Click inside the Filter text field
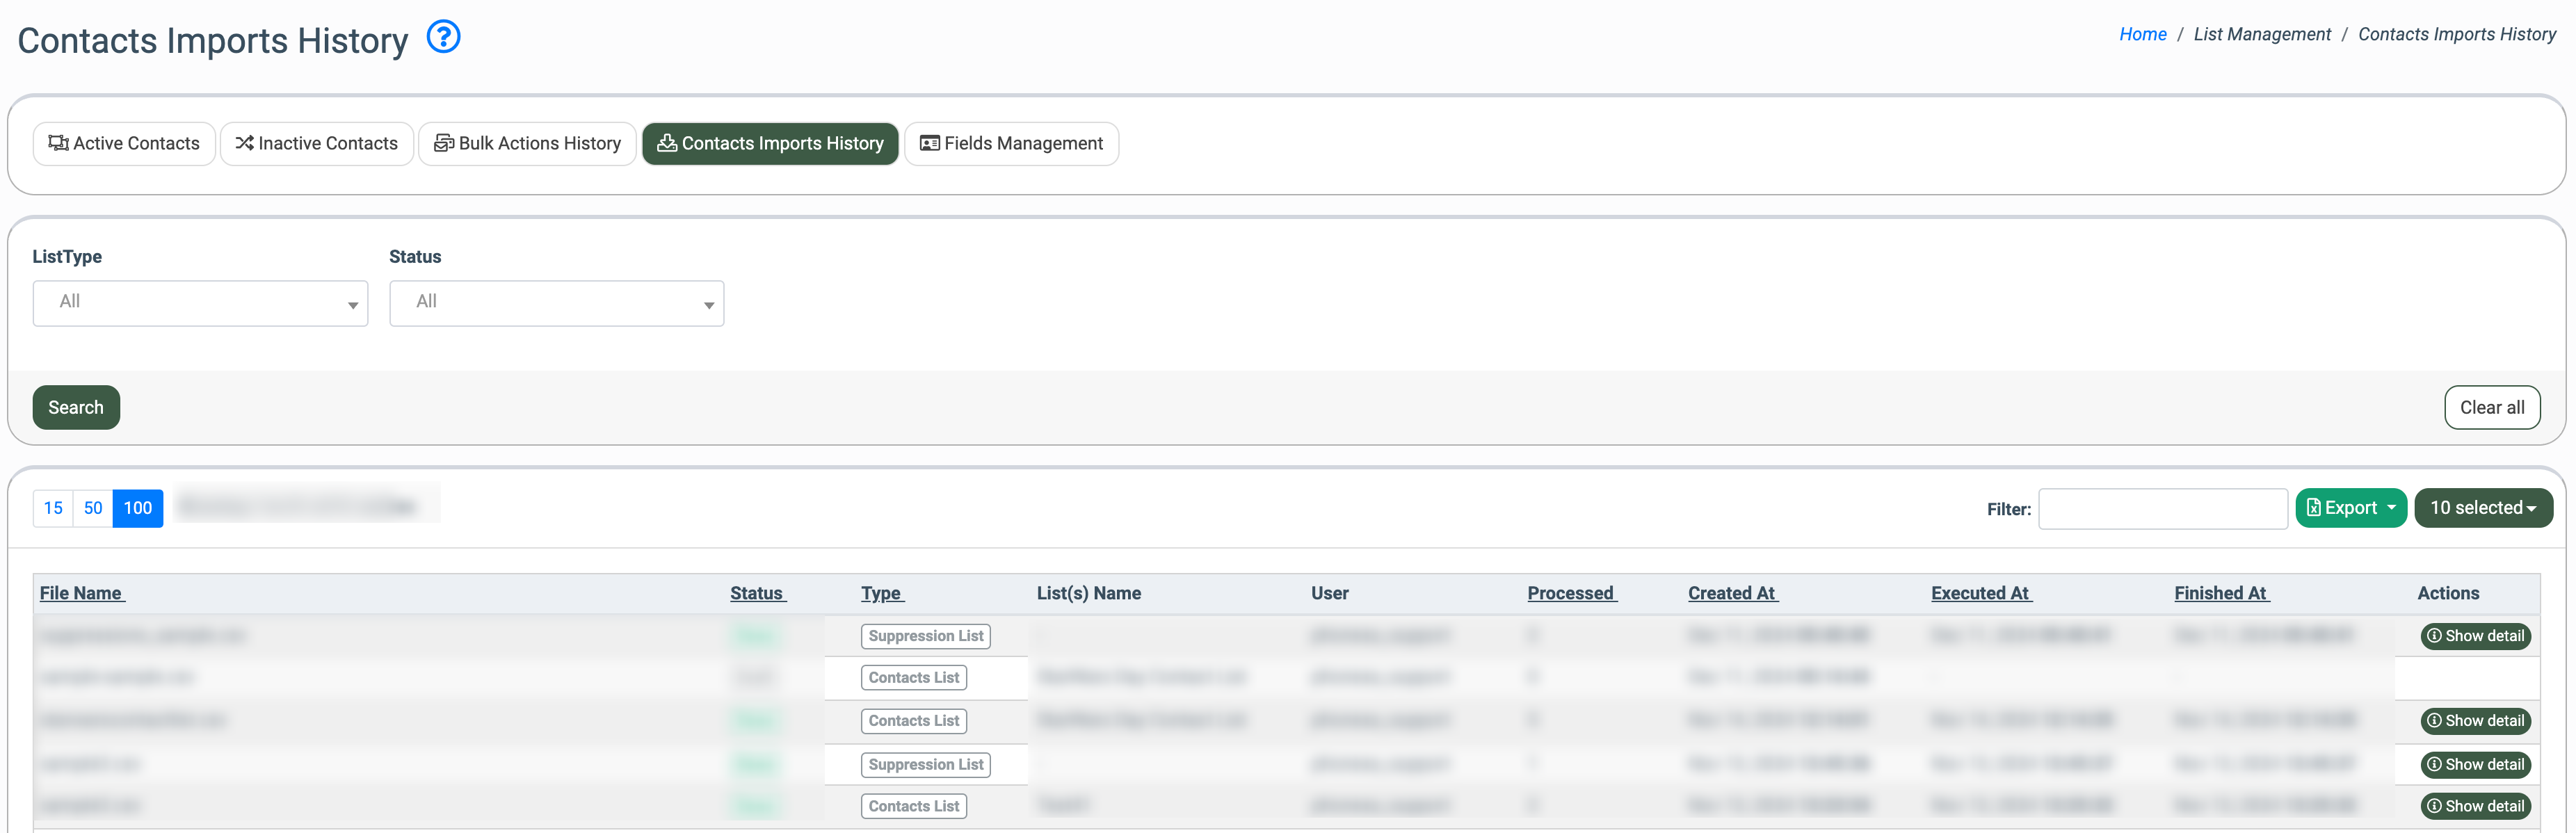The width and height of the screenshot is (2576, 833). point(2162,509)
